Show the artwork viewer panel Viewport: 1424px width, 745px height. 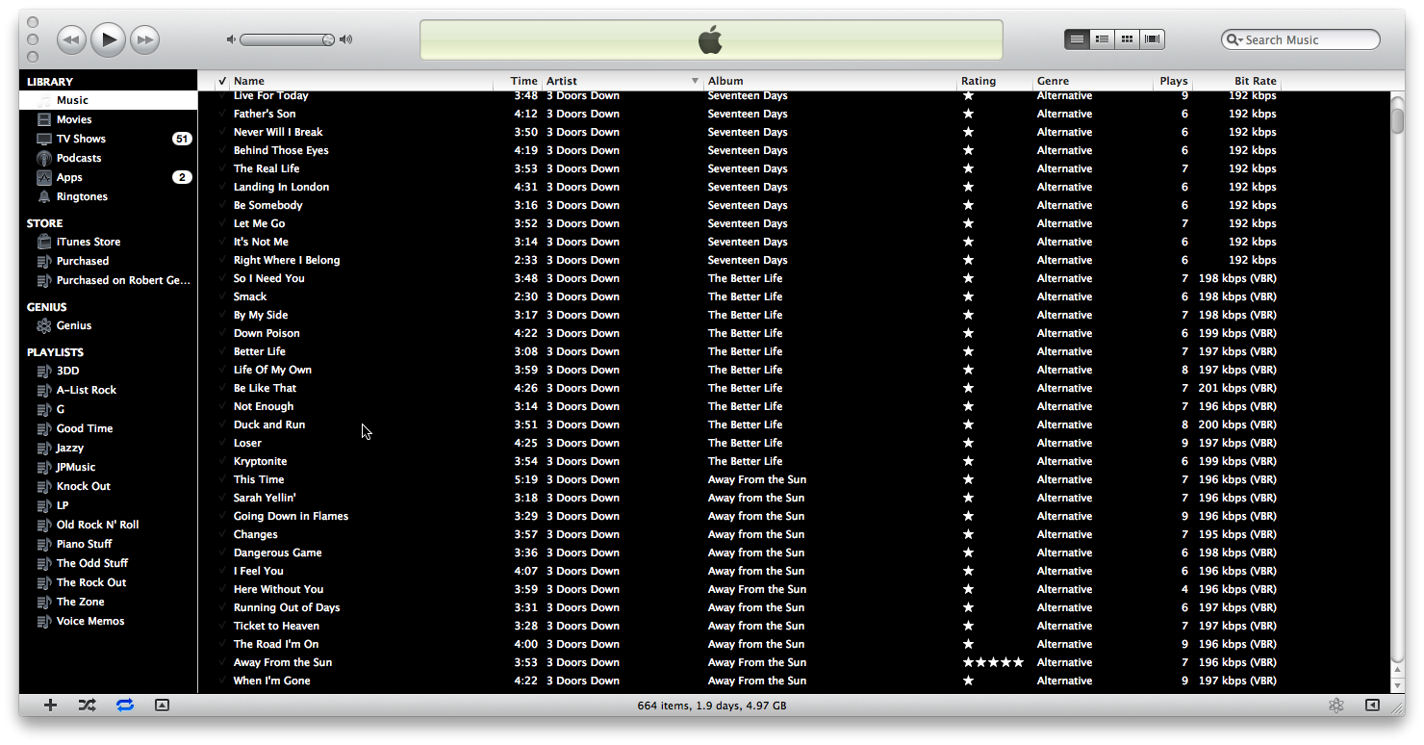(x=162, y=705)
